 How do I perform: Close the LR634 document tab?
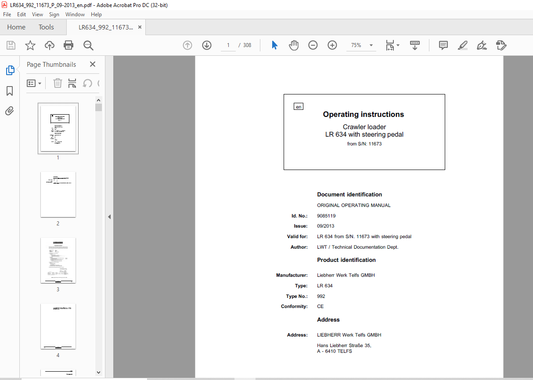point(140,27)
